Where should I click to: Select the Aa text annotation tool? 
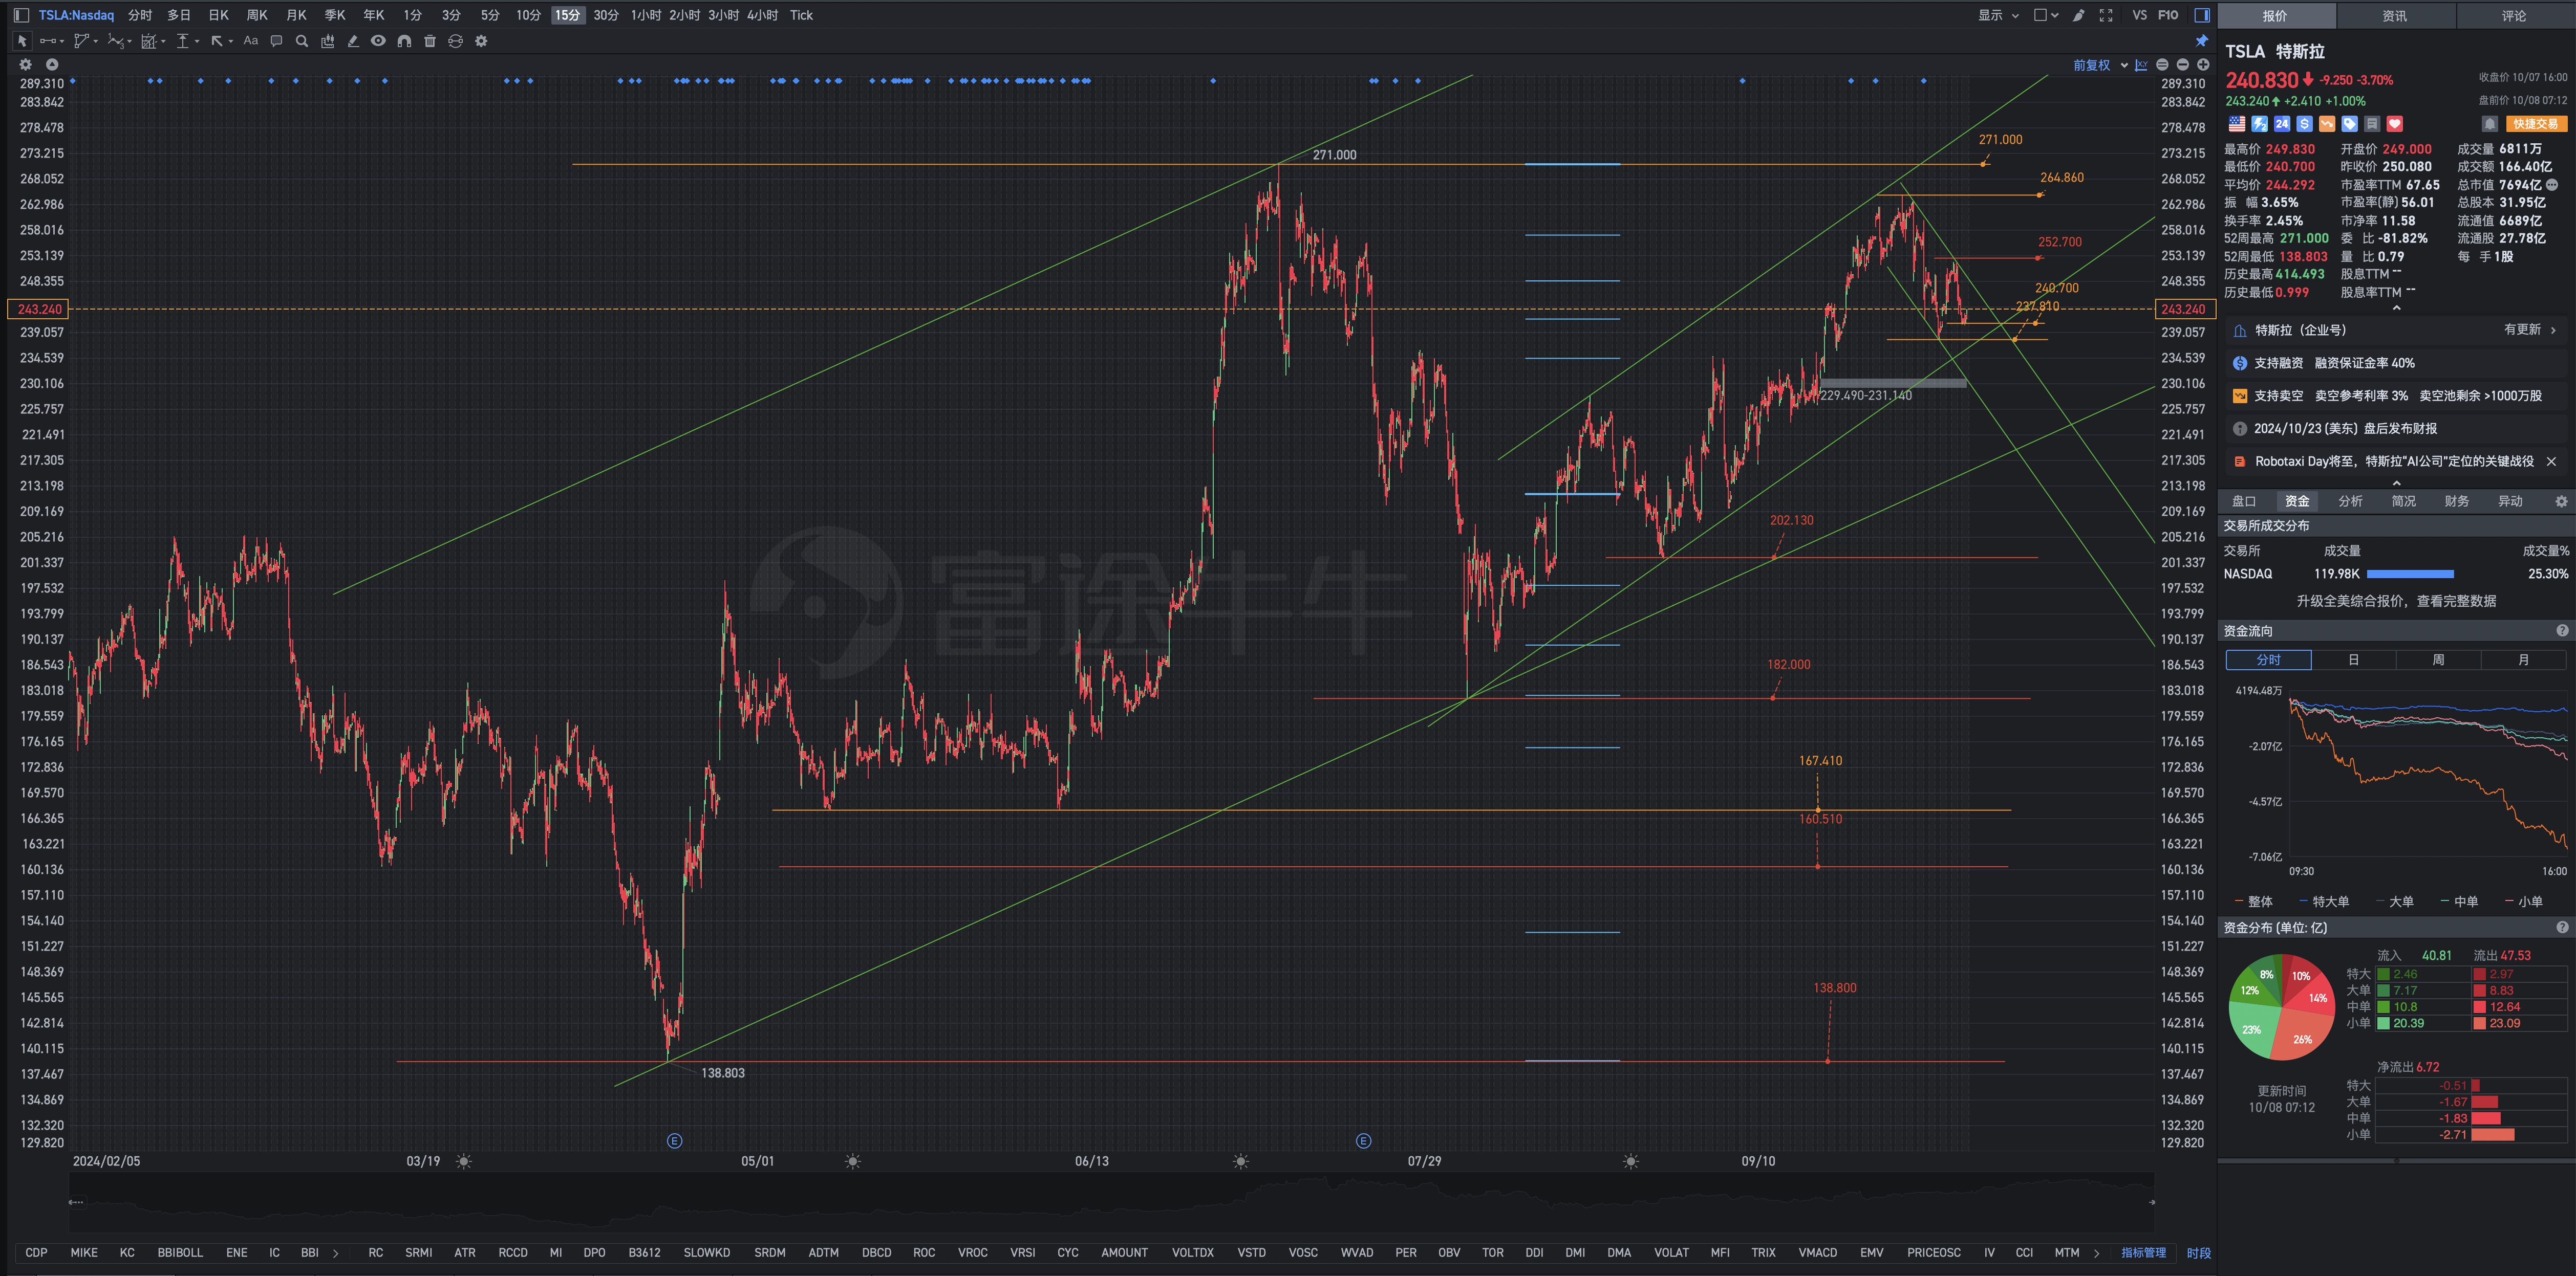251,41
